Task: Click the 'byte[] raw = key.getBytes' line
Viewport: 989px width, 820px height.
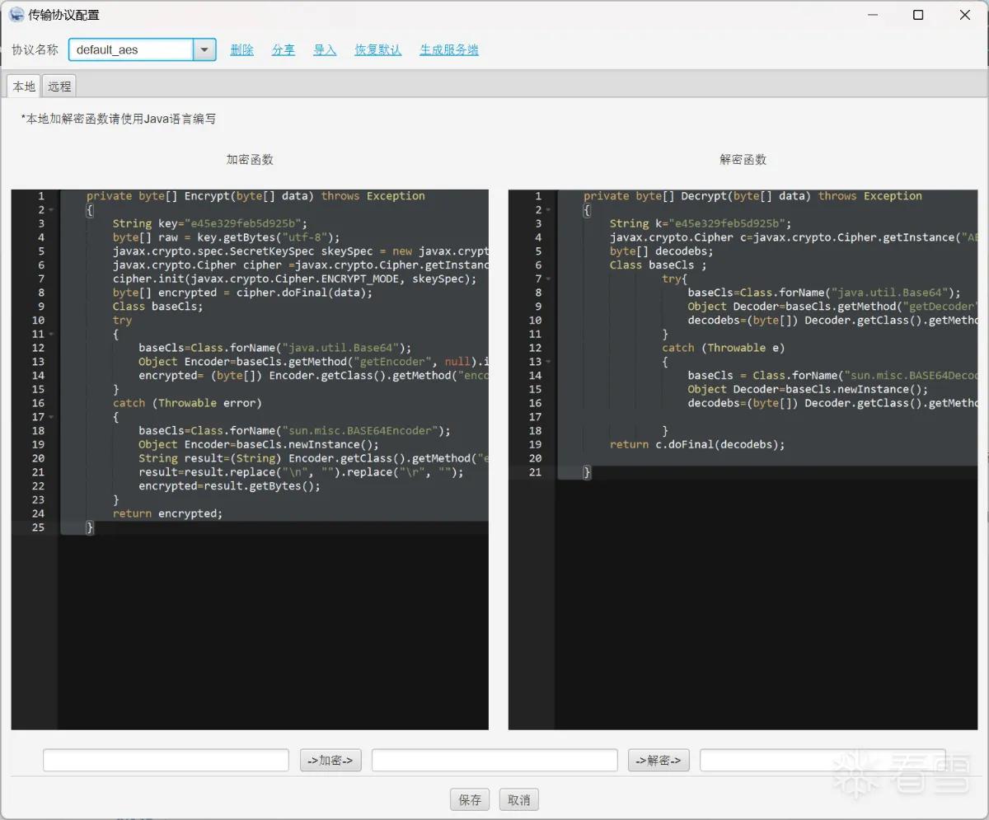Action: pyautogui.click(x=226, y=237)
